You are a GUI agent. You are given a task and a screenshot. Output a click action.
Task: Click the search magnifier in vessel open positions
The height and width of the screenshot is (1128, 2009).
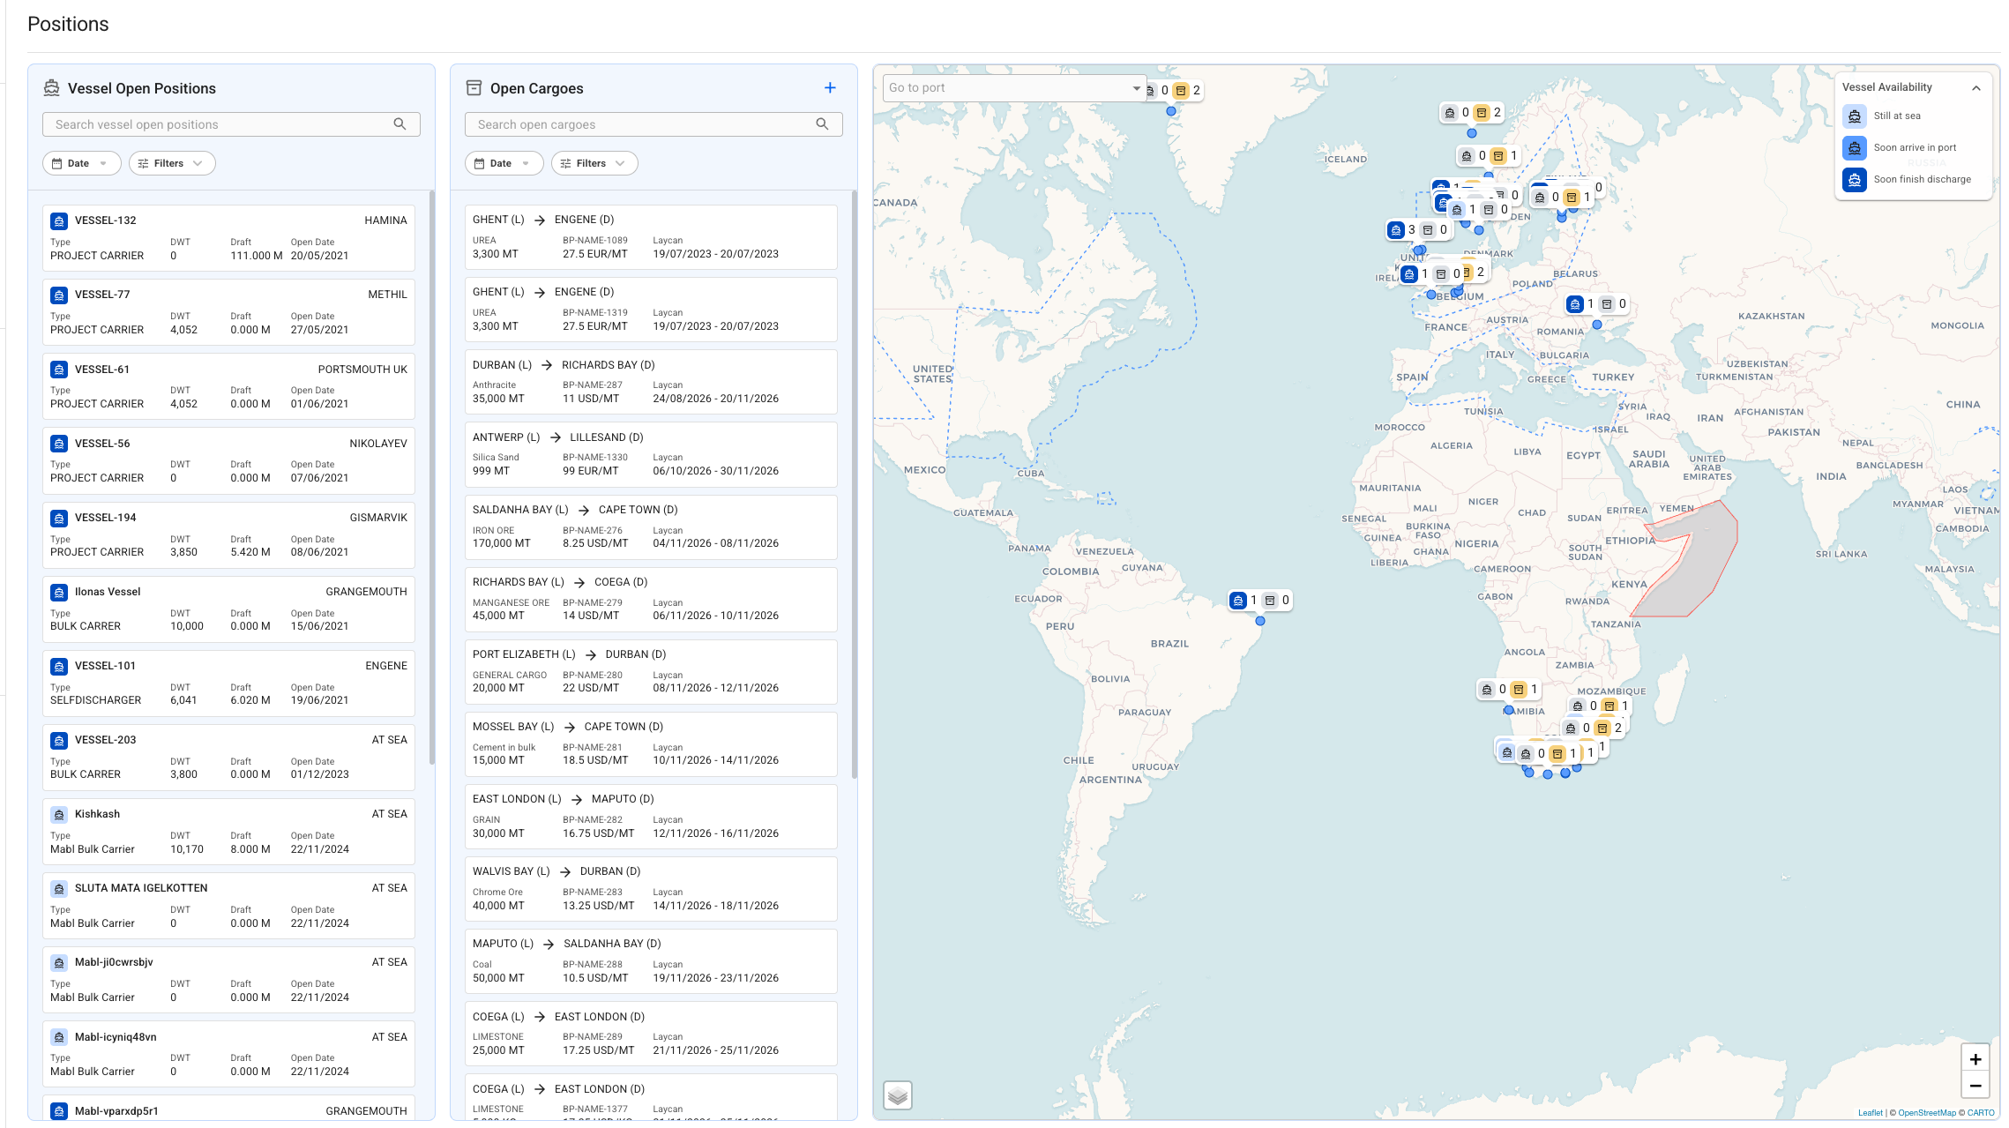point(400,124)
